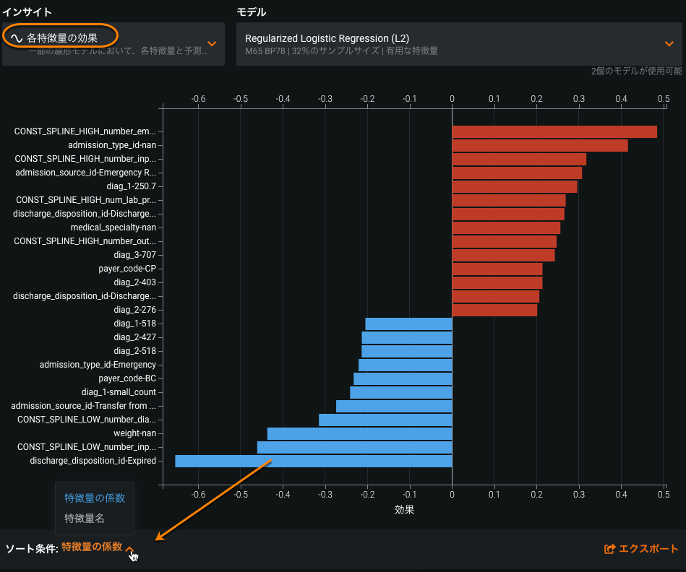Click the エクスポート link
This screenshot has height=572, width=686.
648,549
